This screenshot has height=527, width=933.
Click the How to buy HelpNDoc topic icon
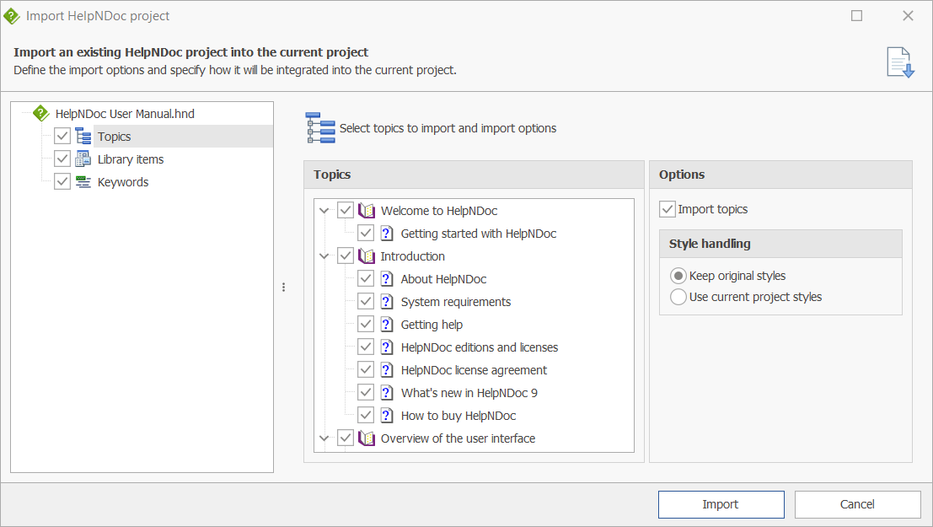[387, 415]
